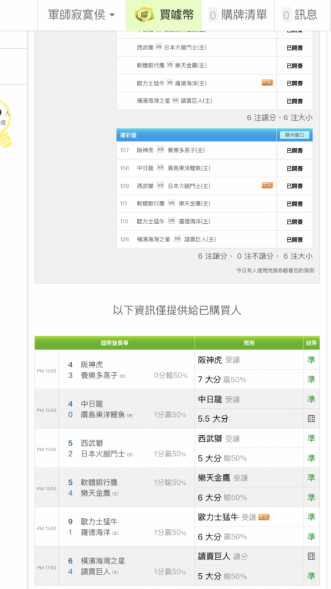Click the '1分輸50%' handicap for 軟體銀行鷹
Viewport: 331px width, 589px height.
pyautogui.click(x=170, y=482)
